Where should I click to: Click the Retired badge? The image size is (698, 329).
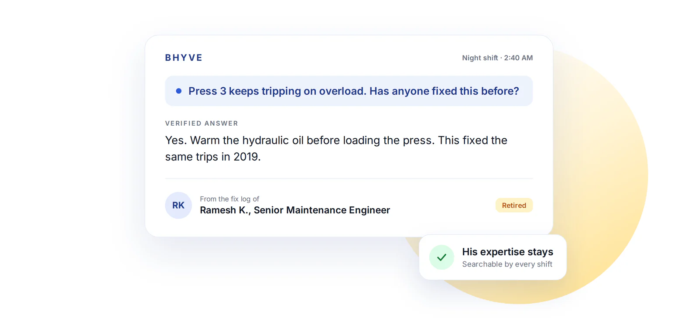(x=514, y=205)
